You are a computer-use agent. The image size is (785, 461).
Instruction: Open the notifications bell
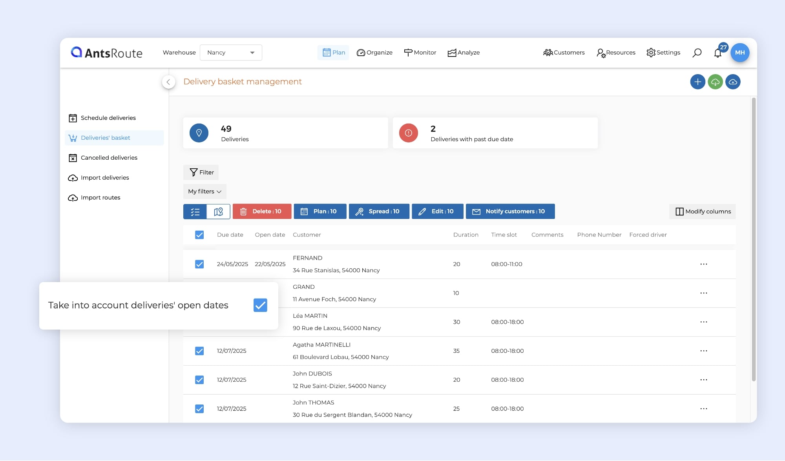(717, 53)
